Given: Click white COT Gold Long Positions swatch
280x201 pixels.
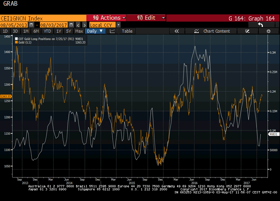Looking at the screenshot, I should (x=16, y=39).
